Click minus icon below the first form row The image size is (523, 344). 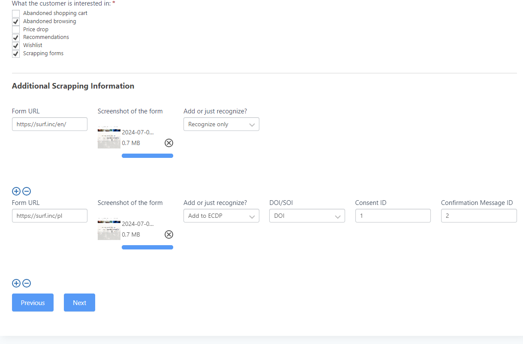tap(27, 192)
